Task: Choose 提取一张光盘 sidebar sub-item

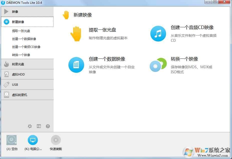Action: (21, 31)
